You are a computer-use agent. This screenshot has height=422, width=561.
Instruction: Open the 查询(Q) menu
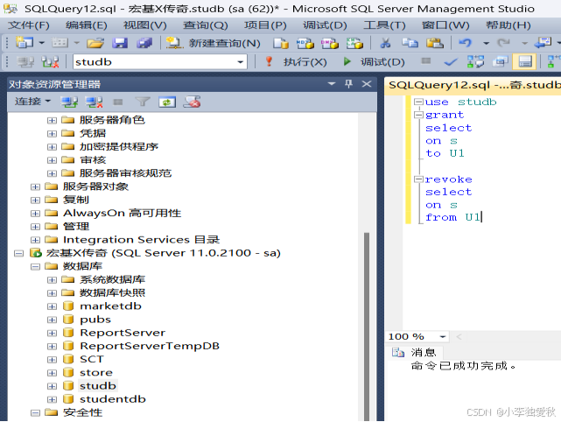tap(206, 25)
